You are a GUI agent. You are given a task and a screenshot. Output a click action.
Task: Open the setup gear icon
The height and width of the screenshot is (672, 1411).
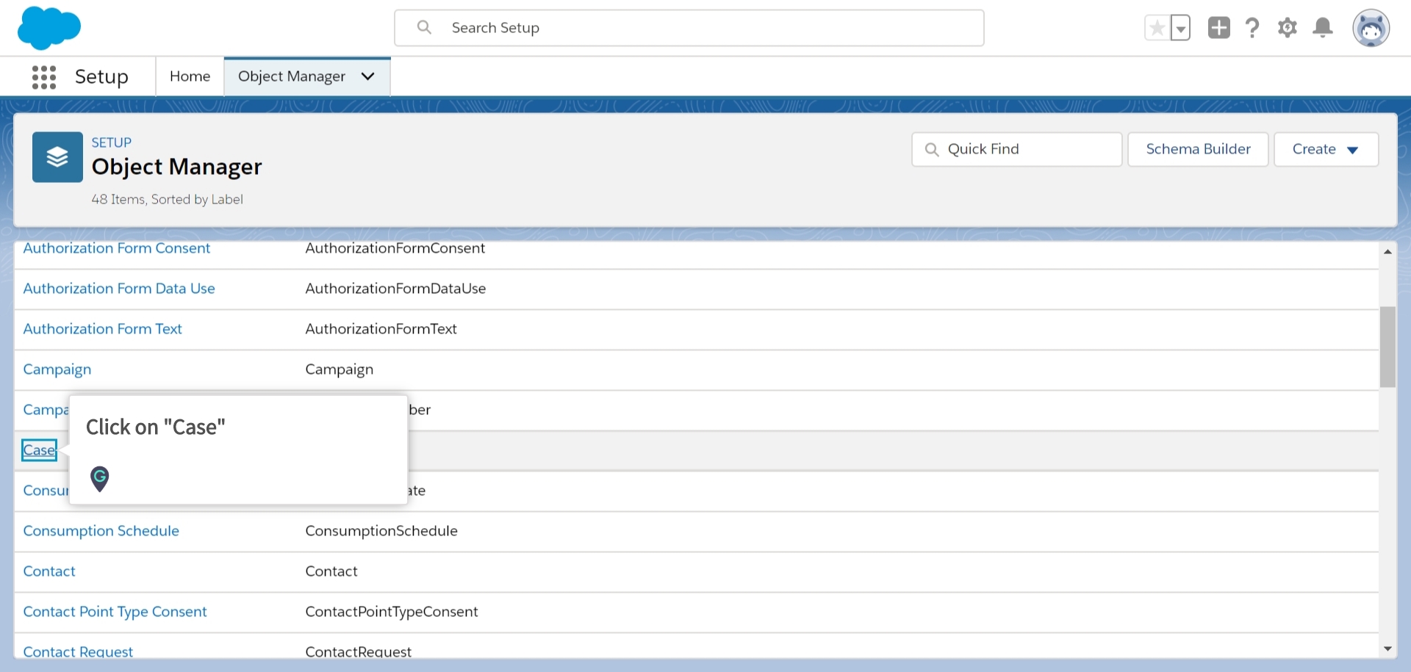pos(1287,28)
